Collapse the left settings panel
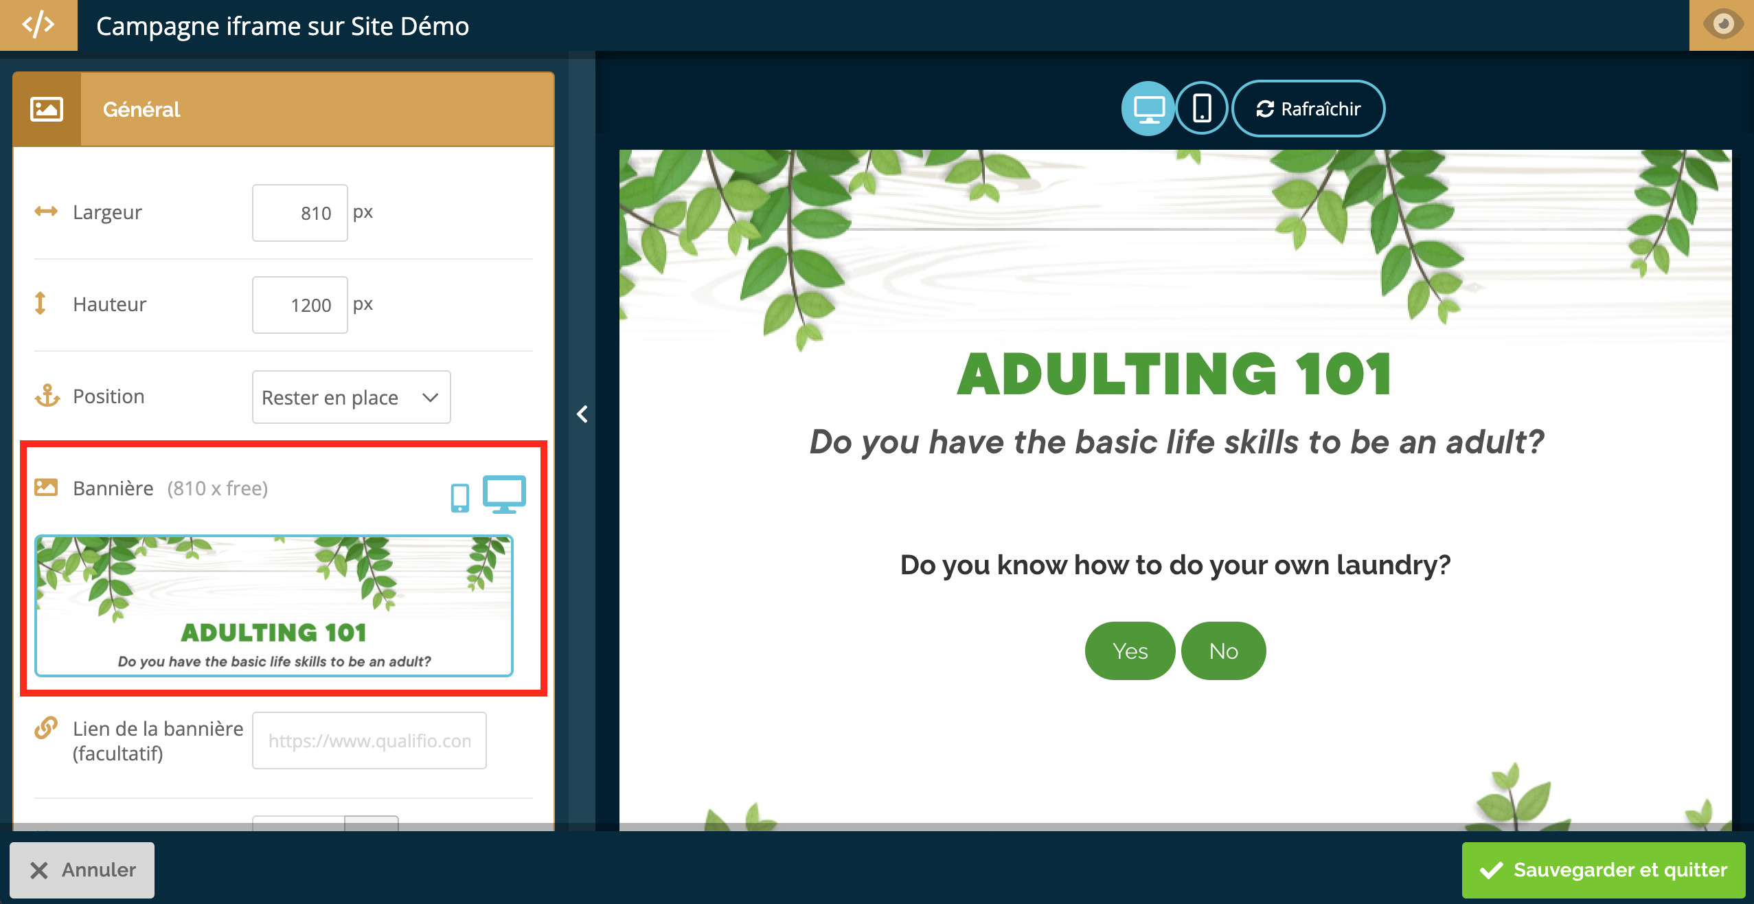This screenshot has width=1754, height=904. point(582,414)
